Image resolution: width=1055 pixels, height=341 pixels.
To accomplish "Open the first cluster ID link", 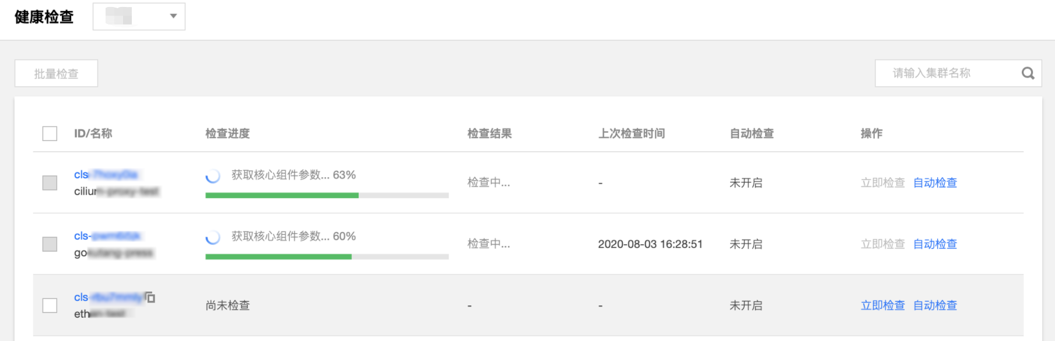I will click(x=106, y=174).
